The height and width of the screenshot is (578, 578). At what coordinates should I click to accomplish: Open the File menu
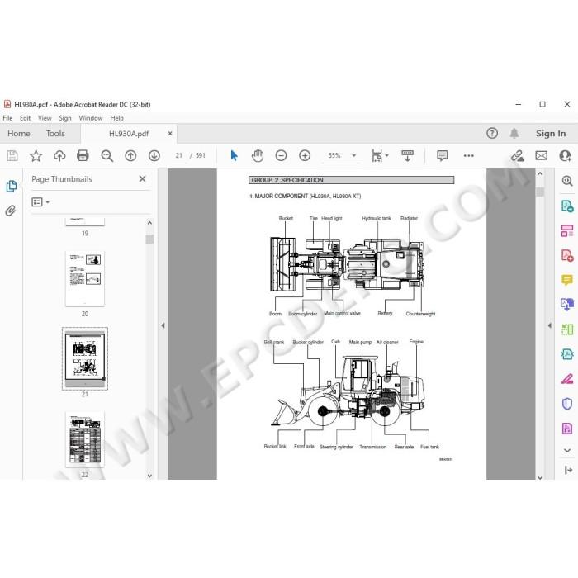(x=7, y=118)
